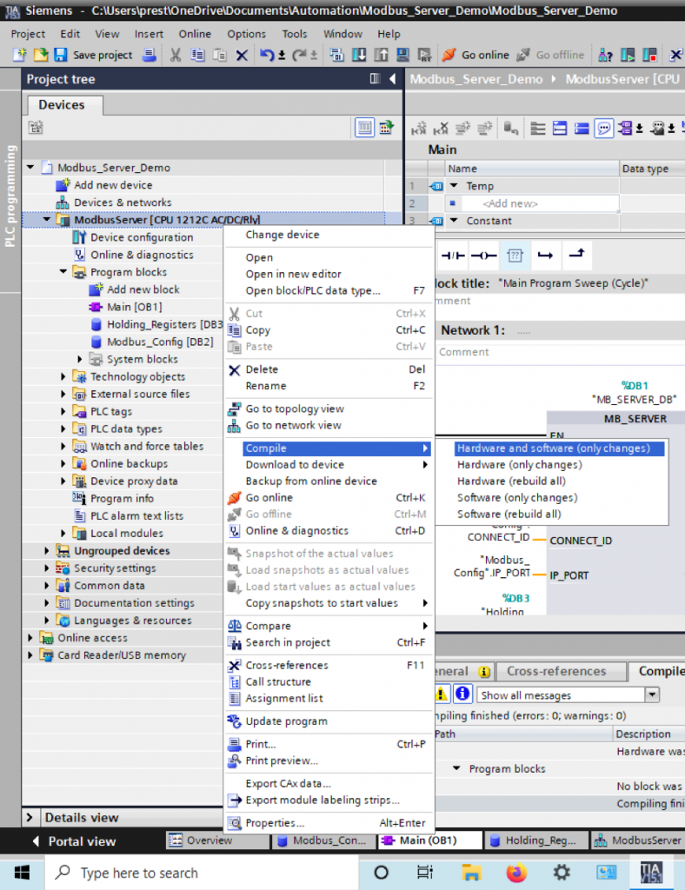Click the coil assignment instruction icon
Screen dimensions: 685x890
coord(483,256)
